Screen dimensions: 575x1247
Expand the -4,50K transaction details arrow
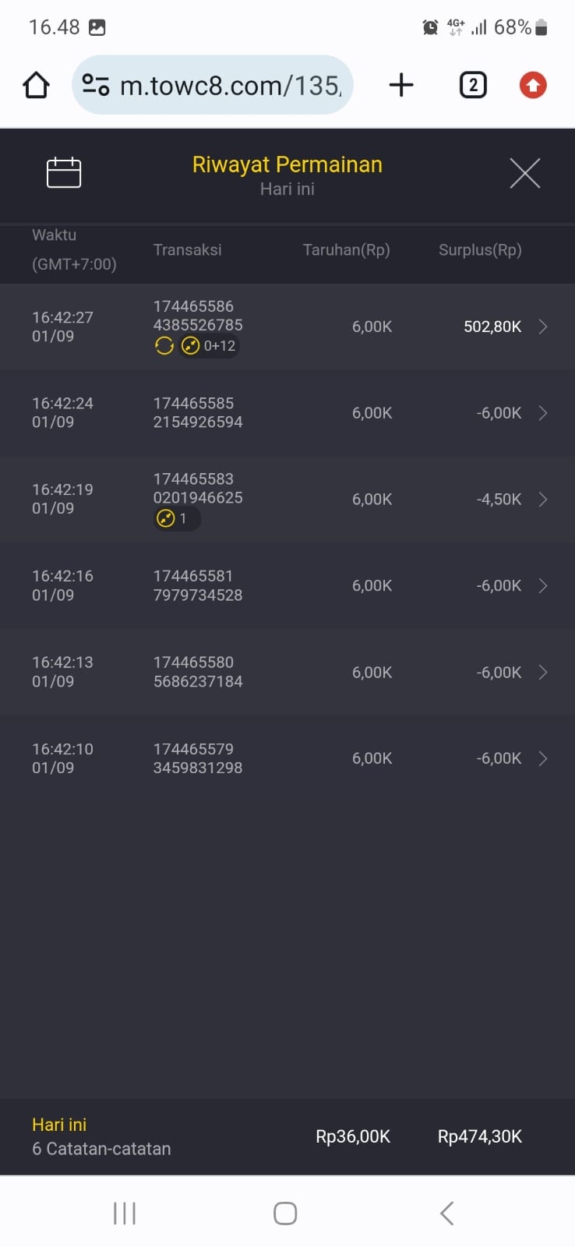(543, 500)
